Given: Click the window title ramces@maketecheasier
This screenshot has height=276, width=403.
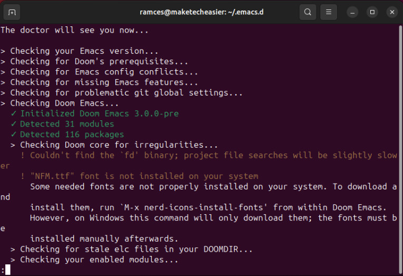Looking at the screenshot, I should click(201, 12).
